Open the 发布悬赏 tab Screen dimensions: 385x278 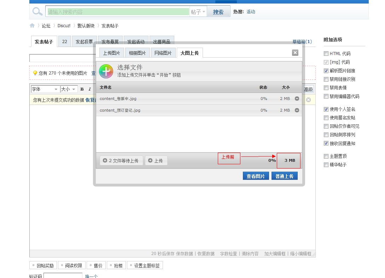click(110, 41)
